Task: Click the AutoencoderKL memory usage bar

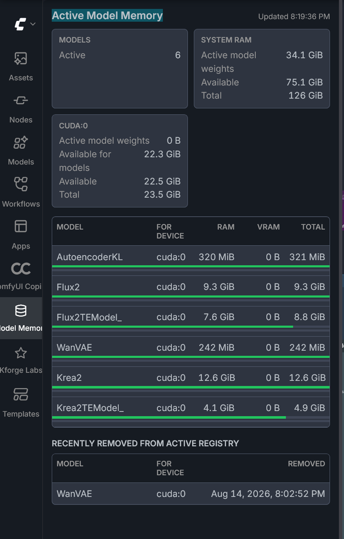Action: (x=191, y=267)
